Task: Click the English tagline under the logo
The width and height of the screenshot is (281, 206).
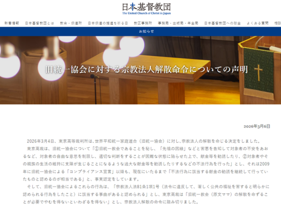Action: click(146, 14)
